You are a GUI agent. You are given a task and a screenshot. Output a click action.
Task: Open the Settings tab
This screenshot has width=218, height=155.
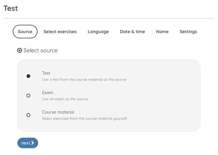tap(189, 32)
